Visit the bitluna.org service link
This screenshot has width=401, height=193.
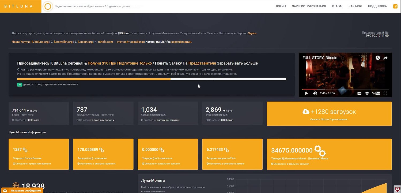point(41,42)
